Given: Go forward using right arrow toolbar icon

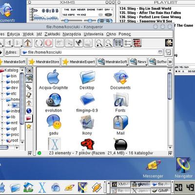Looking at the screenshot, I should pyautogui.click(x=18, y=43).
